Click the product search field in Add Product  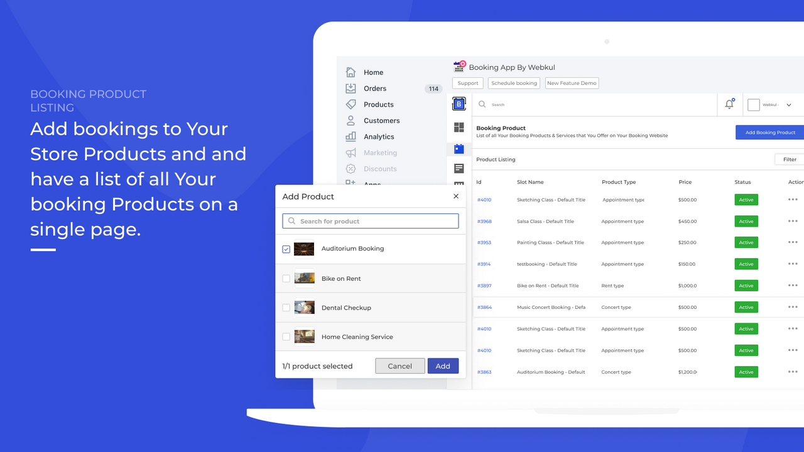370,221
